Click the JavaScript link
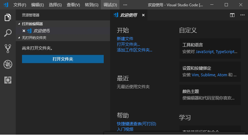248x140 pixels. click(x=205, y=52)
